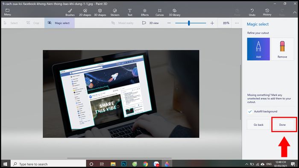
Task: Click the zoom slider handle
Action: 189,23
